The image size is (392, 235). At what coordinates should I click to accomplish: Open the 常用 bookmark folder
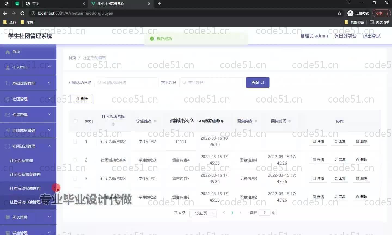(27, 22)
